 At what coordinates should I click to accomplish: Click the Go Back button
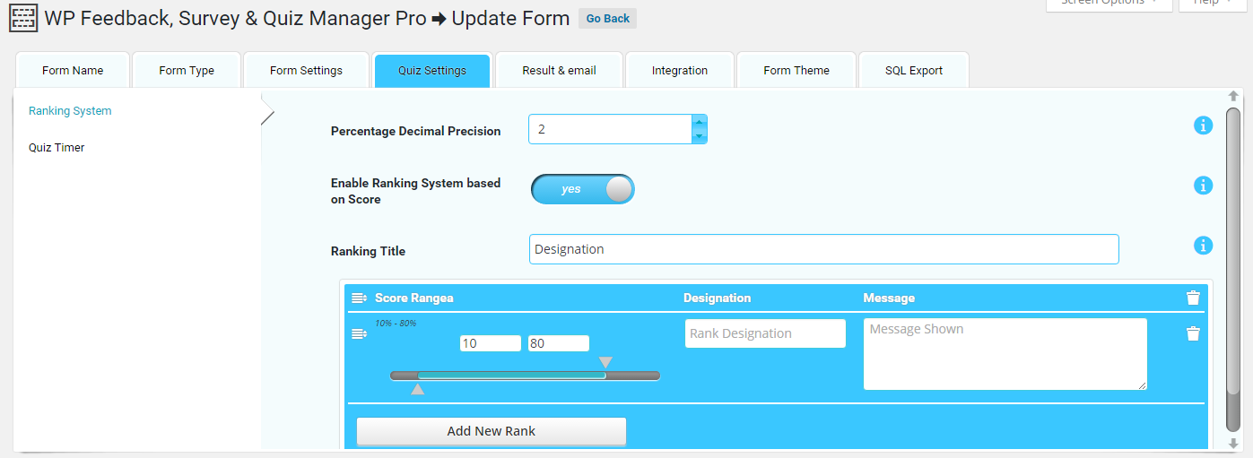607,19
